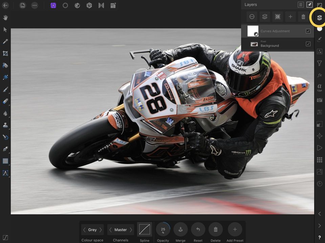Select the View hand tool
This screenshot has width=325, height=243.
[x=5, y=18]
